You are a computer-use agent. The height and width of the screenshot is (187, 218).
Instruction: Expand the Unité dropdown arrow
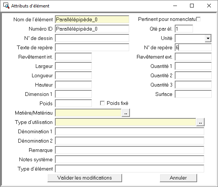point(208,38)
